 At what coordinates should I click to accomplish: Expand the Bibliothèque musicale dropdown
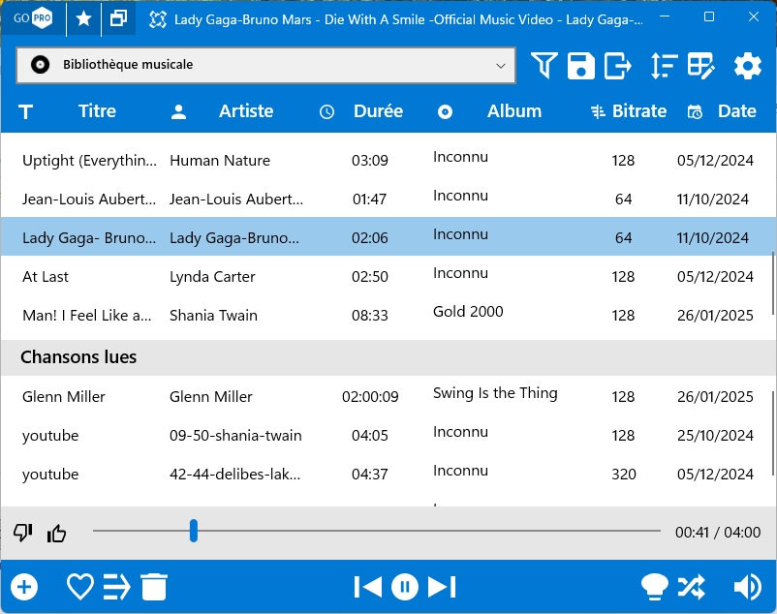(265, 65)
